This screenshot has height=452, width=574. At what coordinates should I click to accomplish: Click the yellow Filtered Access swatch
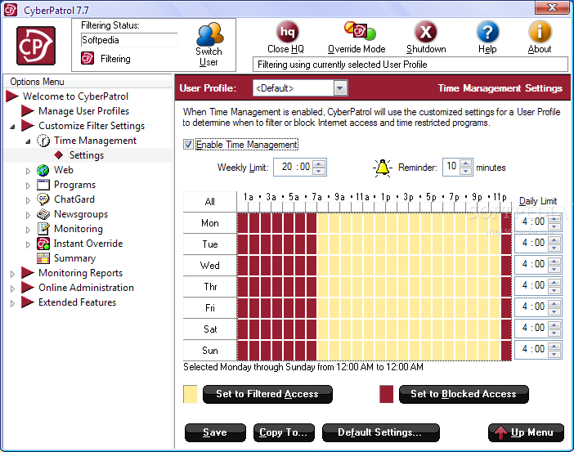pyautogui.click(x=191, y=394)
